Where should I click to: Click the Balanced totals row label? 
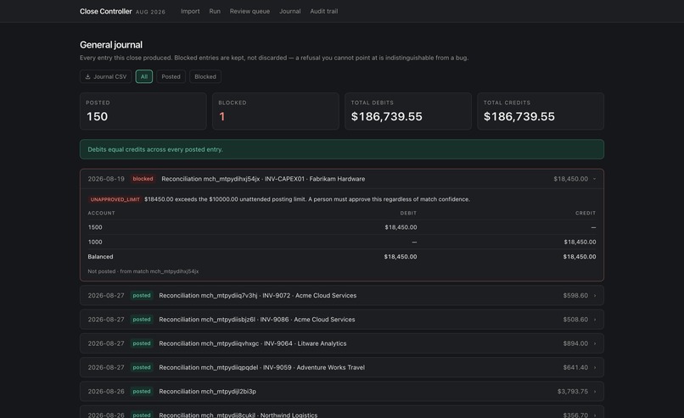pos(100,257)
